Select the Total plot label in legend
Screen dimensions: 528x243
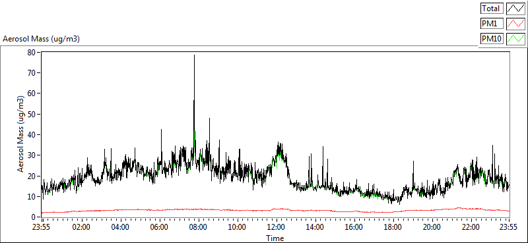click(x=492, y=9)
